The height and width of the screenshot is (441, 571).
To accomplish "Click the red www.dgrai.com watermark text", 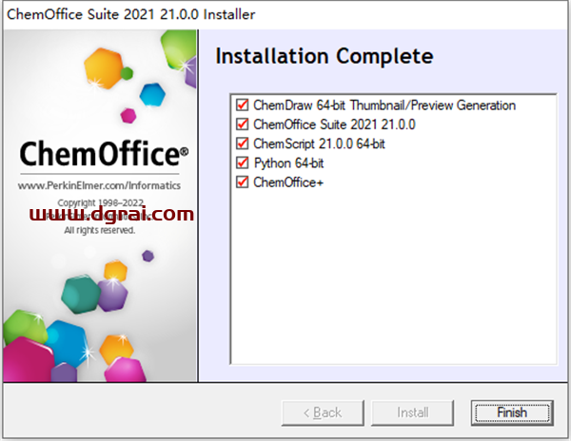I will pyautogui.click(x=112, y=215).
